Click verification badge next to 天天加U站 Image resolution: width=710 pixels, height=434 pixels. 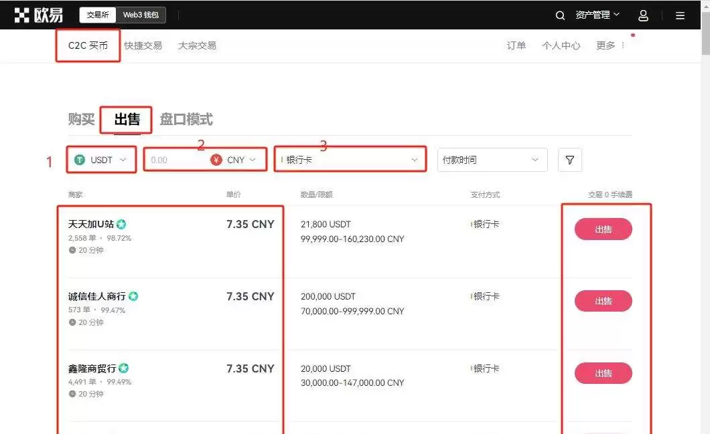click(x=121, y=224)
